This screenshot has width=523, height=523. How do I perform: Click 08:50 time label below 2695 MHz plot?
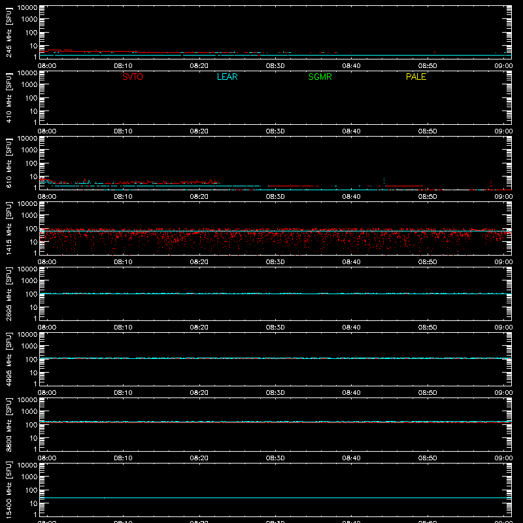(x=428, y=328)
